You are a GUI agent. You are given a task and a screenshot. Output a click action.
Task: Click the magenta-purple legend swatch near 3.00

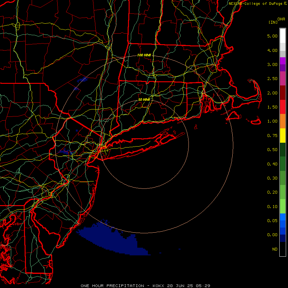[283, 61]
